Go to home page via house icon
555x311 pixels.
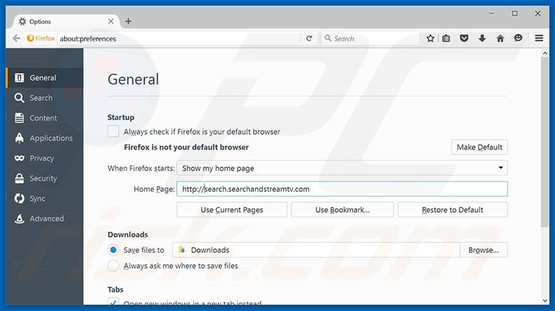(x=500, y=38)
